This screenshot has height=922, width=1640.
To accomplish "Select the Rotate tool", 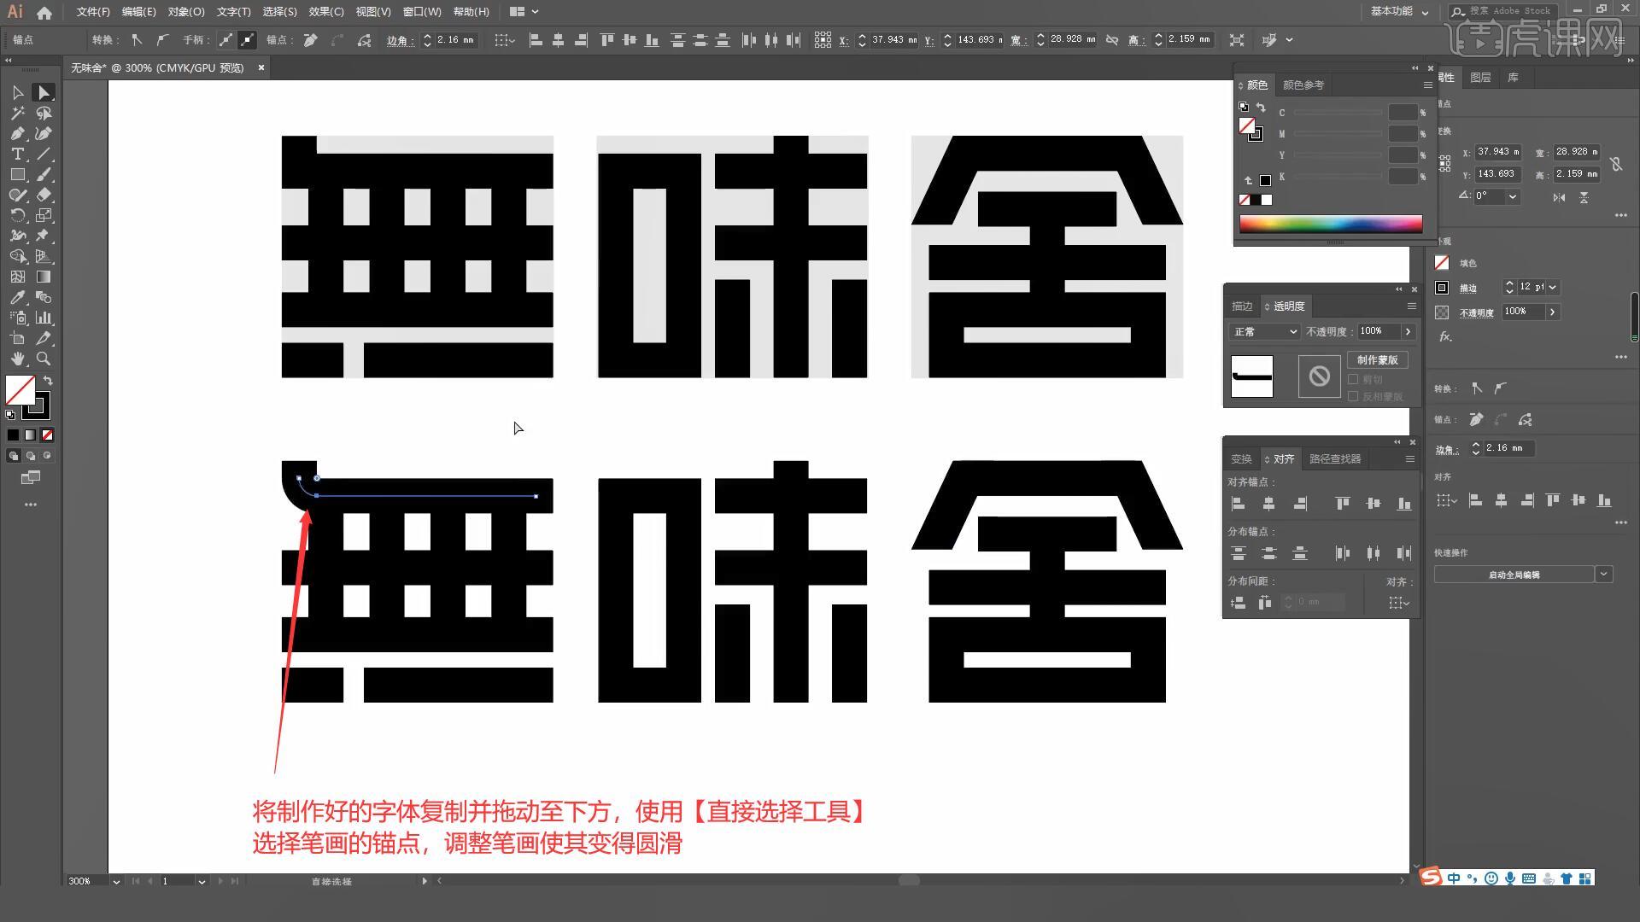I will point(17,215).
